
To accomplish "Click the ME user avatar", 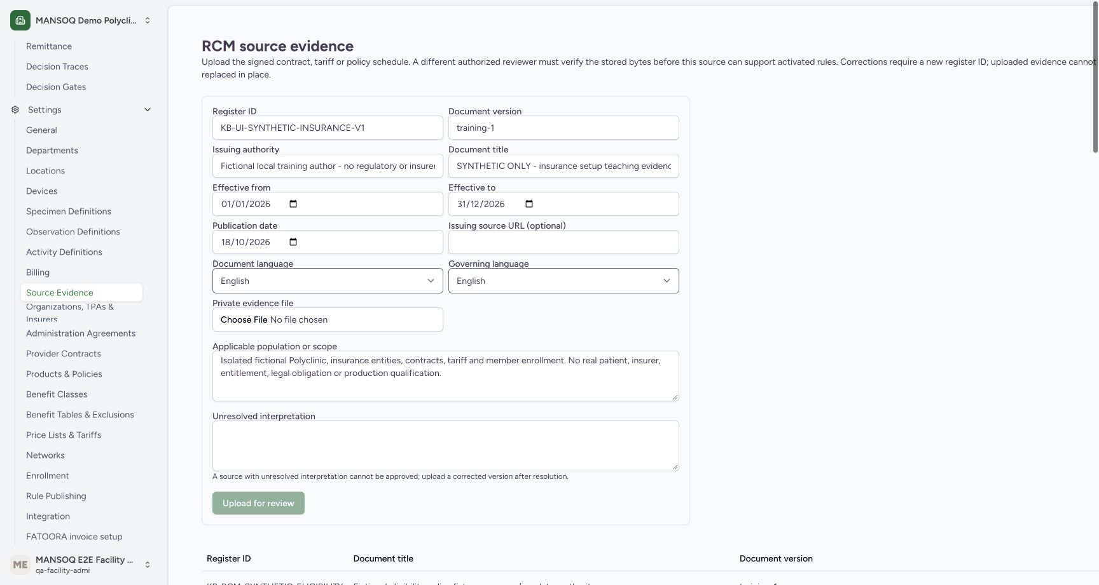I will coord(20,564).
